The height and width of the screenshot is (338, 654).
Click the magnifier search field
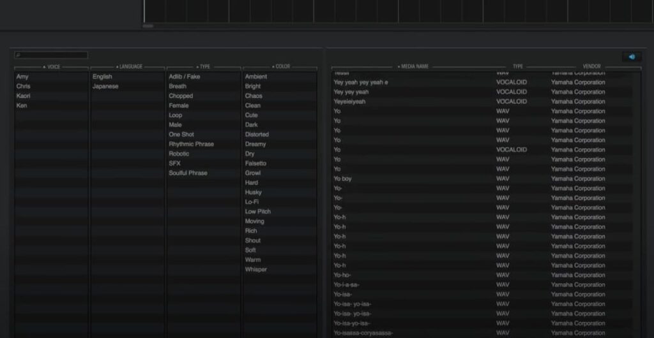[51, 55]
